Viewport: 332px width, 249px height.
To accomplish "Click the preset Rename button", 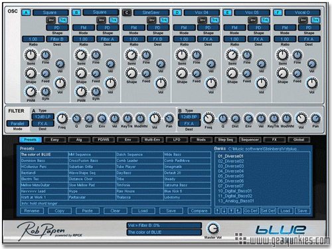I will point(32,211).
